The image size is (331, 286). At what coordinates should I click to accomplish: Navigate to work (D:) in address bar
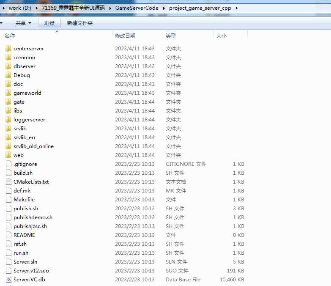coord(21,8)
